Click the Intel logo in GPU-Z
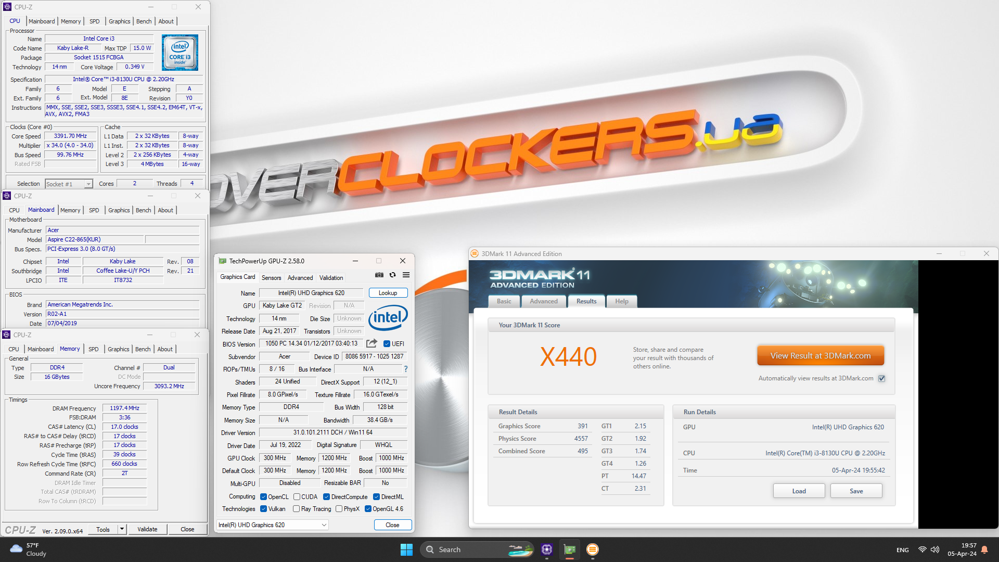The image size is (999, 562). [x=388, y=317]
